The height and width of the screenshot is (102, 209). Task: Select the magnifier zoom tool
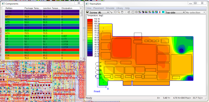coord(119,12)
